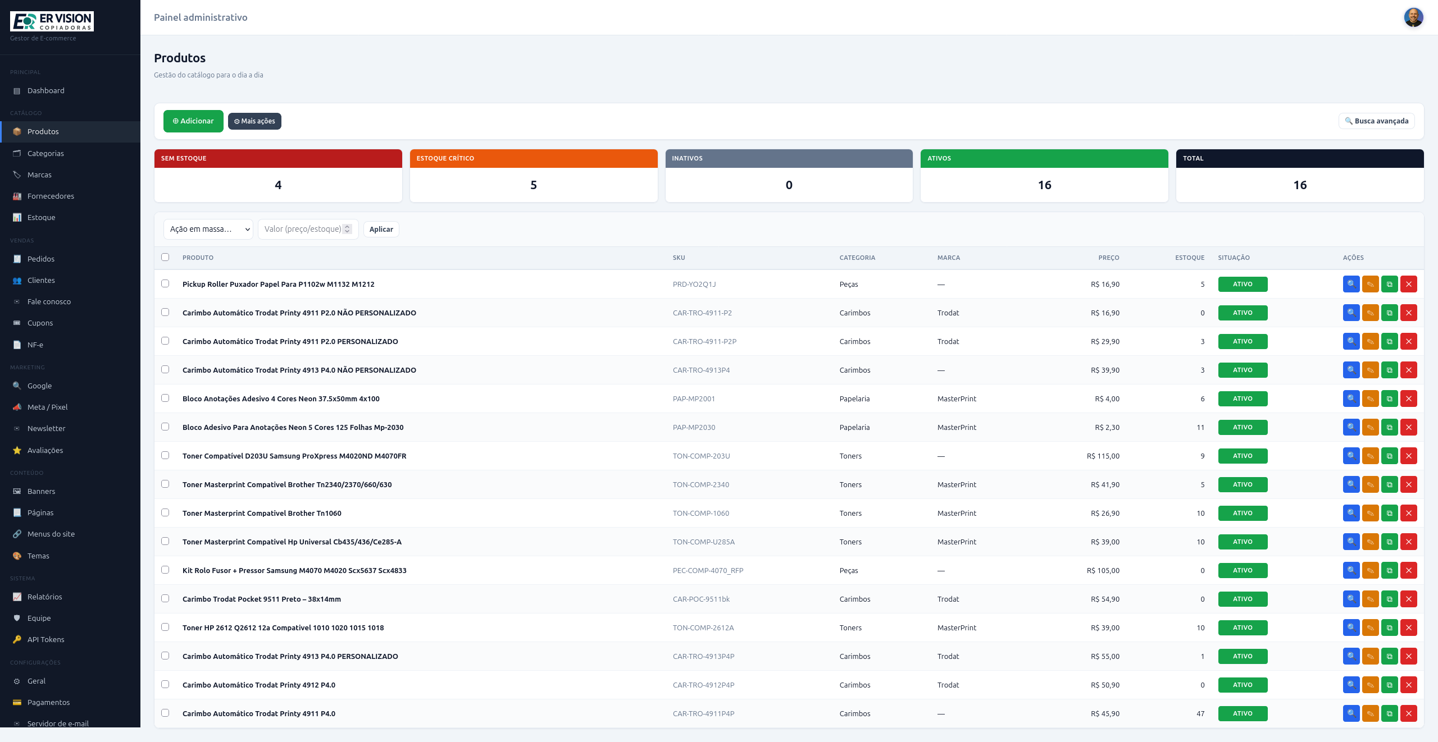1438x742 pixels.
Task: Click the Temas palette icon
Action: coord(17,556)
